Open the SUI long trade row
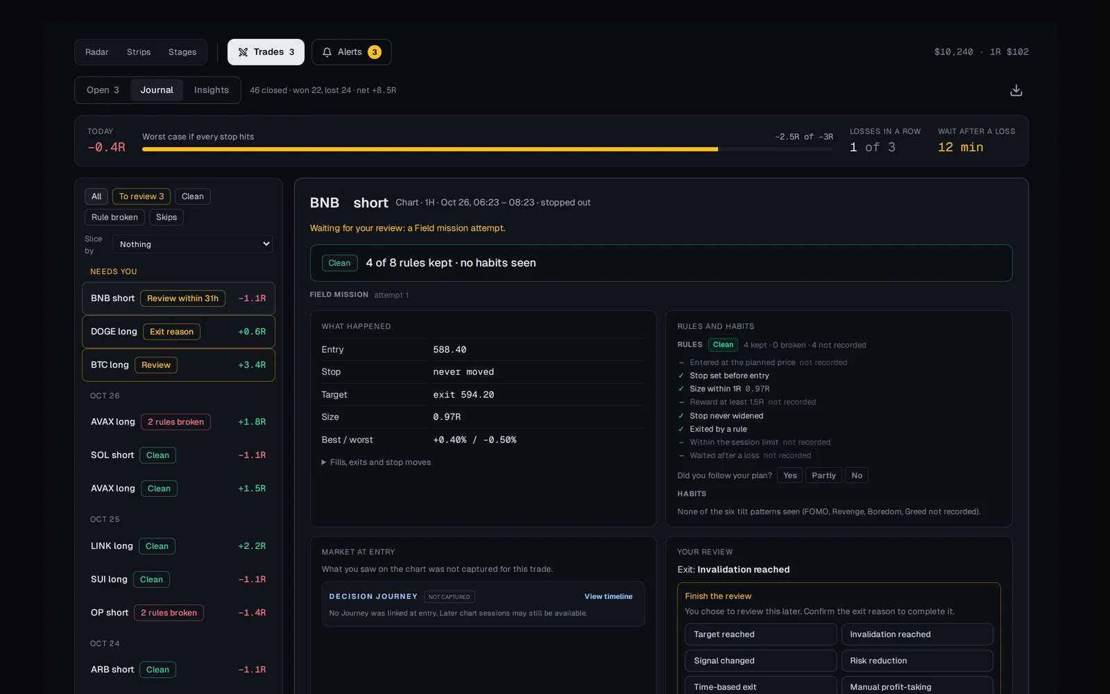The image size is (1110, 694). click(x=178, y=579)
